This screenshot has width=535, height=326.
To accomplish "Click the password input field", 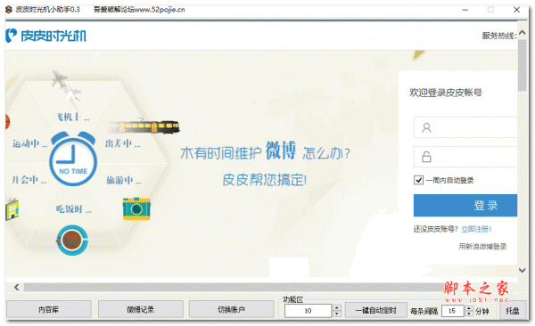I will tap(465, 157).
